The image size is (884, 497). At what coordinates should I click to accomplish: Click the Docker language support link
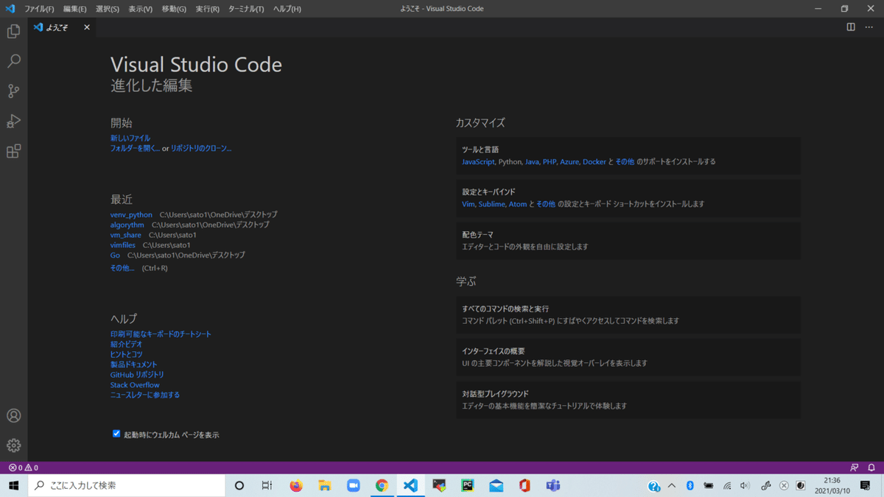(x=594, y=161)
